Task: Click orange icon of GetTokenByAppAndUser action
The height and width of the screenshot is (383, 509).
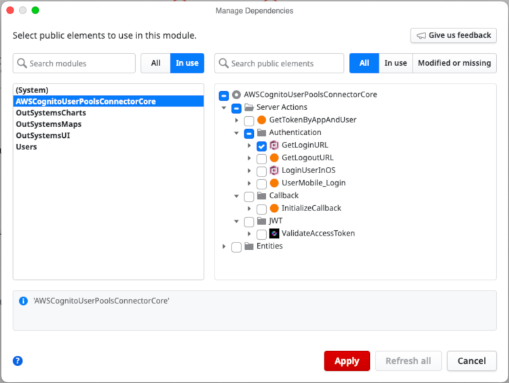Action: (x=262, y=120)
